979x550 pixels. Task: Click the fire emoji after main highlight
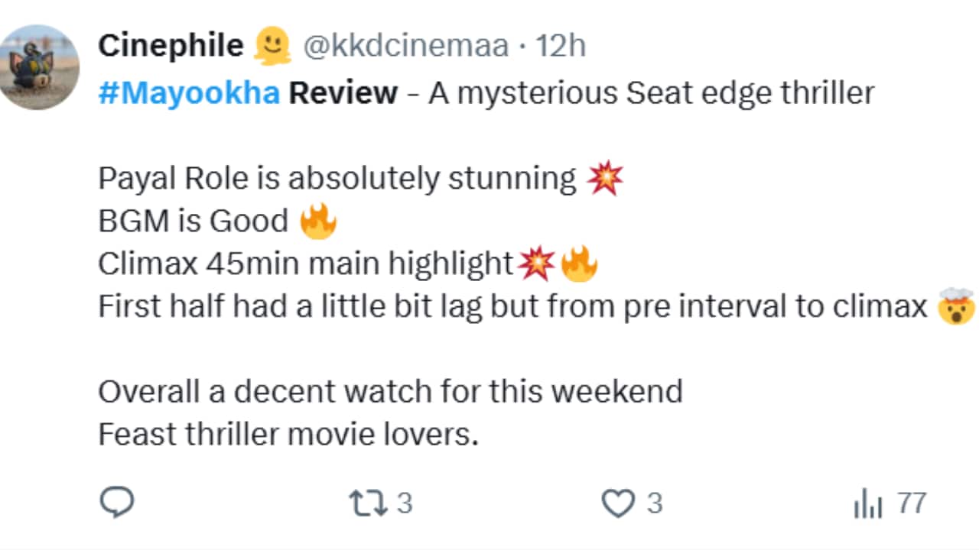pos(579,264)
